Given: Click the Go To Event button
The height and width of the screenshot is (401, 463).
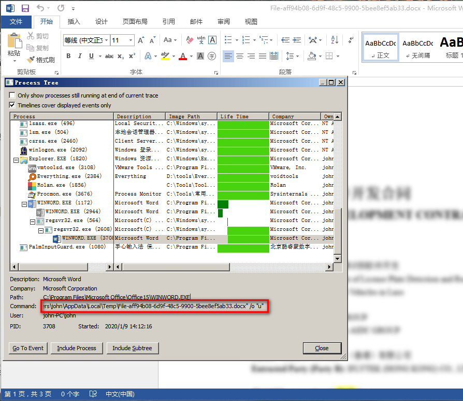Looking at the screenshot, I should pyautogui.click(x=28, y=349).
